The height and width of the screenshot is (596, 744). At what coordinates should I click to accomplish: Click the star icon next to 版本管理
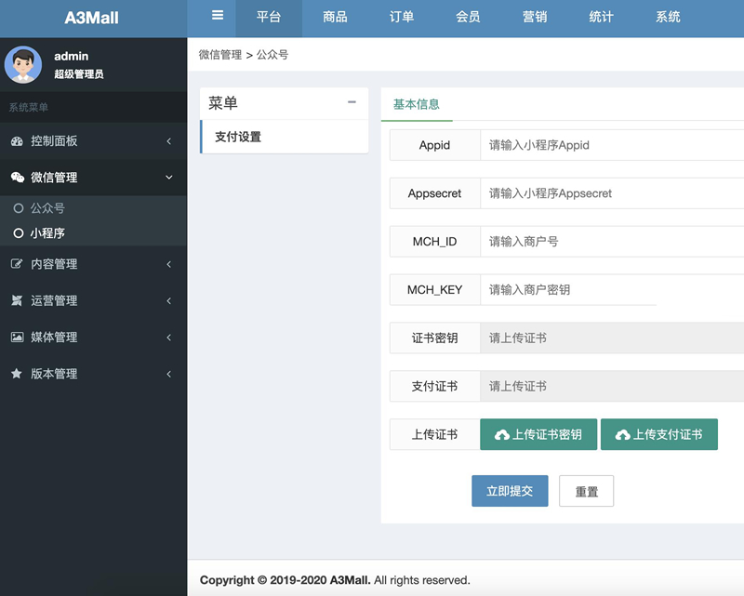point(15,374)
